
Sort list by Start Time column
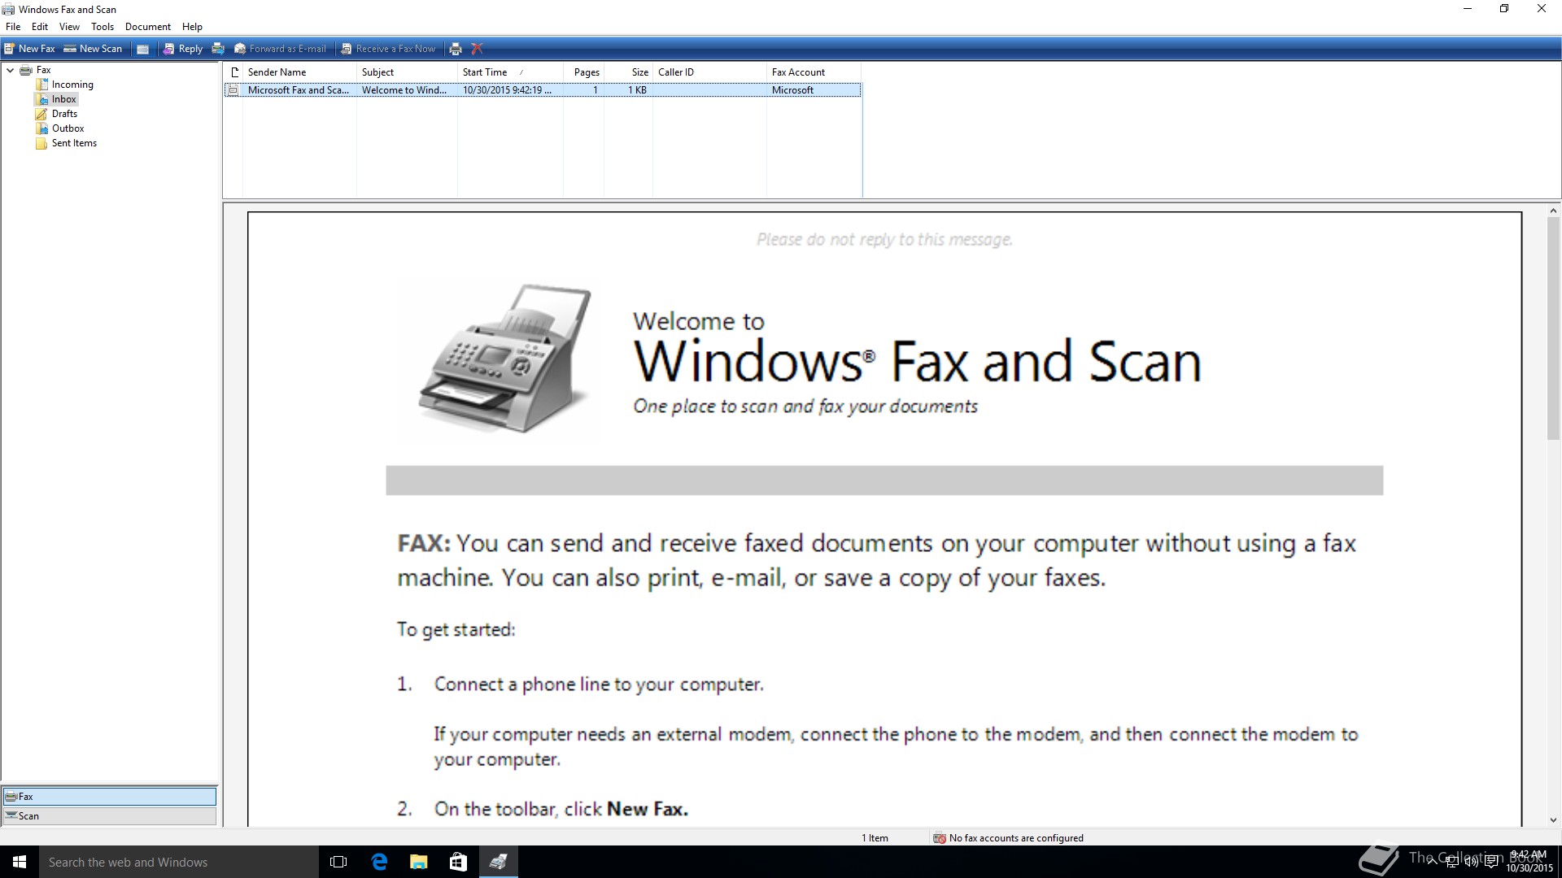pos(485,72)
